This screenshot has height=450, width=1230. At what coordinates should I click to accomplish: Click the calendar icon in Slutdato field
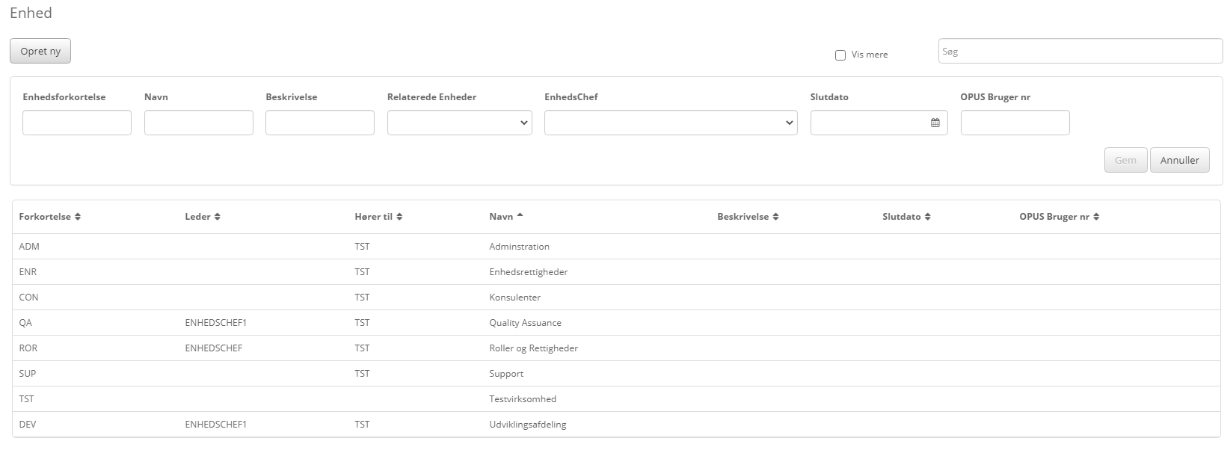pos(935,123)
